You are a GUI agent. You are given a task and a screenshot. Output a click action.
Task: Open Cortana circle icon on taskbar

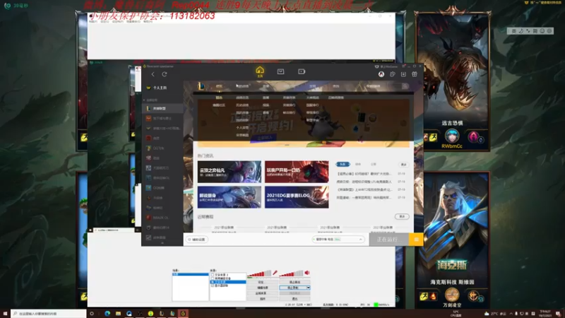[92, 314]
